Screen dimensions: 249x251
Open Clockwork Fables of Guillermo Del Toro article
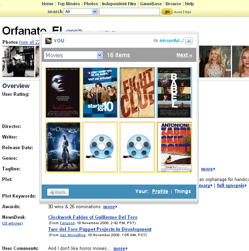click(x=93, y=217)
